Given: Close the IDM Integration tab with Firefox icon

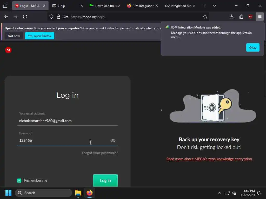Looking at the screenshot, I should (x=157, y=6).
